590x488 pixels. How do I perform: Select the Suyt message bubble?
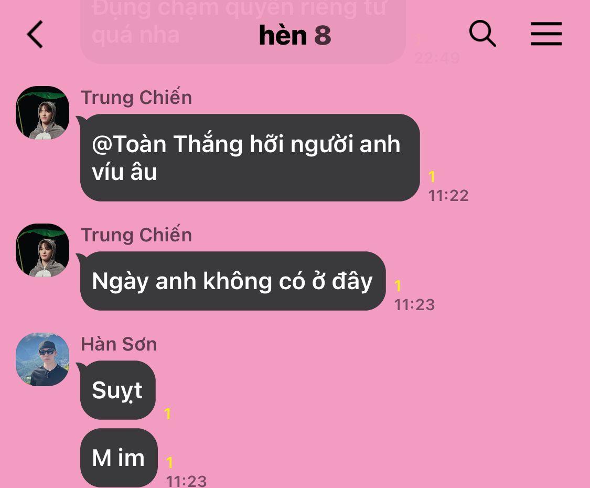click(117, 390)
